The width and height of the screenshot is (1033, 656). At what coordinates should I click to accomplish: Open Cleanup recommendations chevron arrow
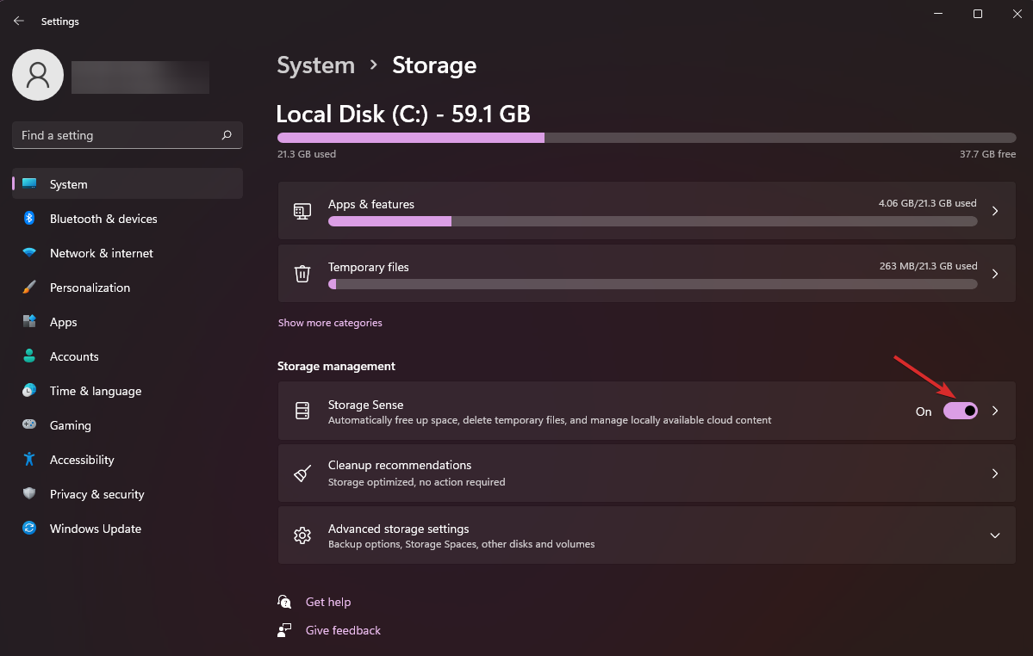(995, 473)
